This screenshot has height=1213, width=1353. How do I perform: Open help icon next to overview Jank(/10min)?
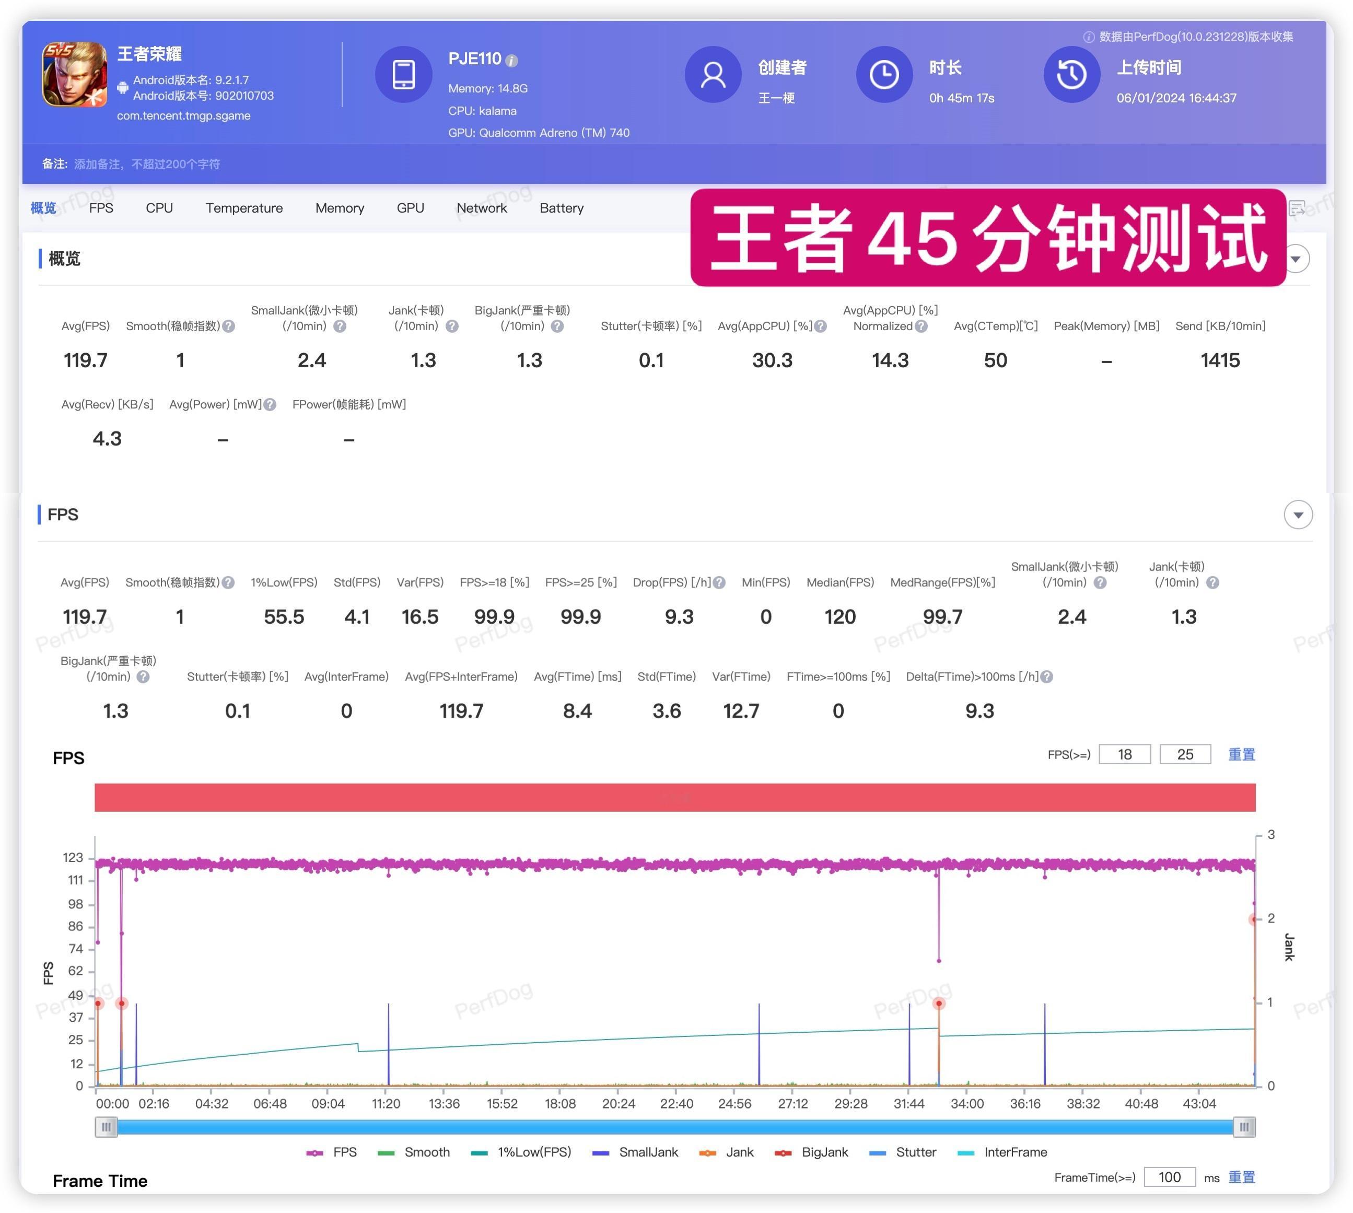pyautogui.click(x=452, y=326)
